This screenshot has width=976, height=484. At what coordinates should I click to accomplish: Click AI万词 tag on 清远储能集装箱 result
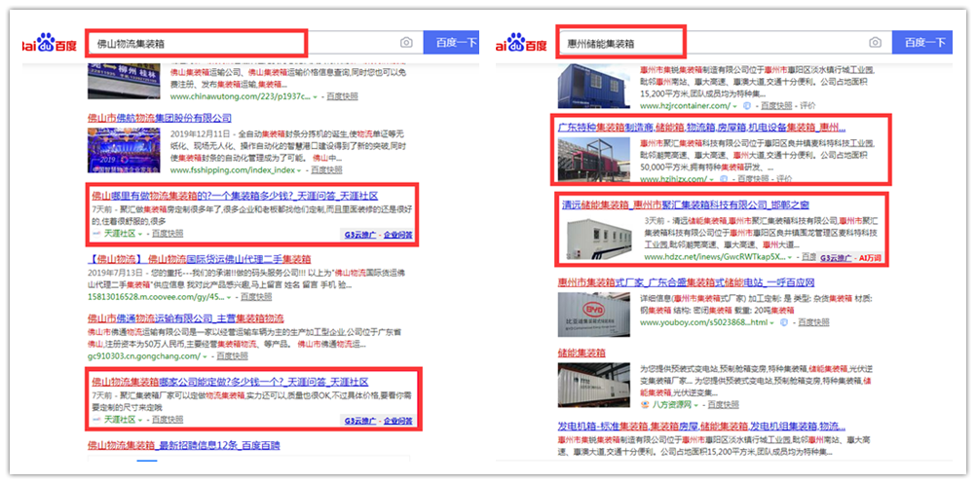tap(869, 257)
